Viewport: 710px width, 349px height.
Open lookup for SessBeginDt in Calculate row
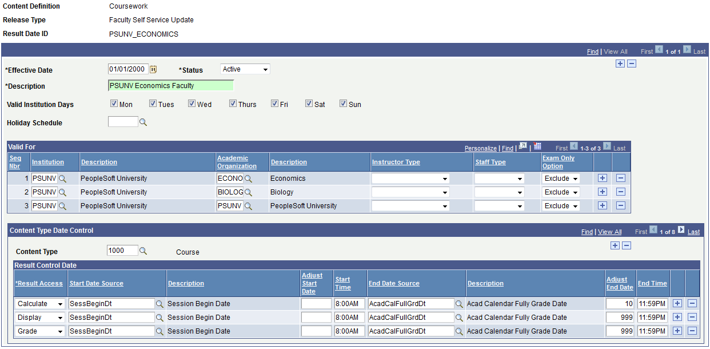point(160,303)
